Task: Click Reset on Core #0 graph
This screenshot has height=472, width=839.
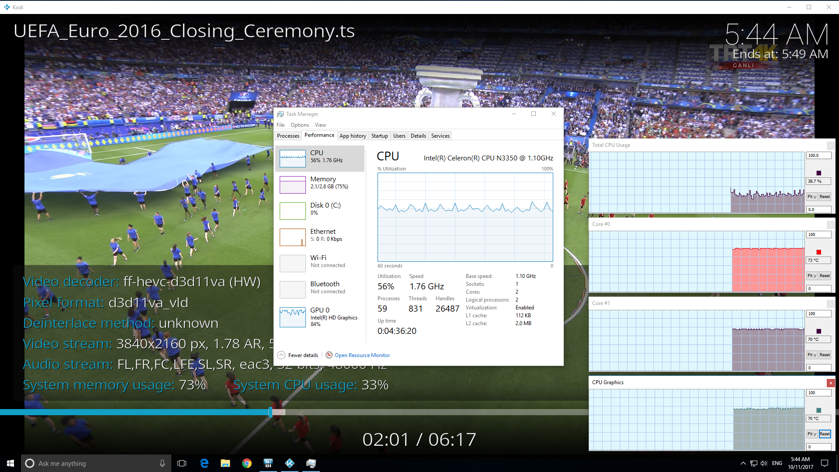Action: click(x=825, y=276)
